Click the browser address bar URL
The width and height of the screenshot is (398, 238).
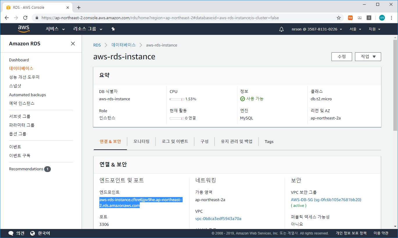click(x=160, y=18)
